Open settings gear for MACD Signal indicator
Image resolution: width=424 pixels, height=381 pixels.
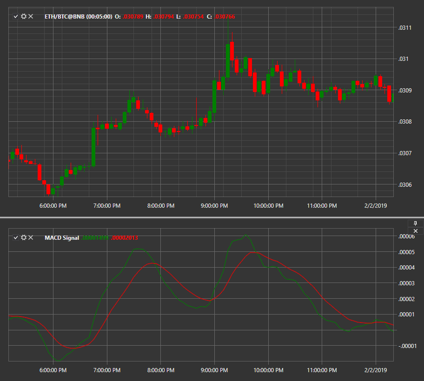click(x=24, y=237)
